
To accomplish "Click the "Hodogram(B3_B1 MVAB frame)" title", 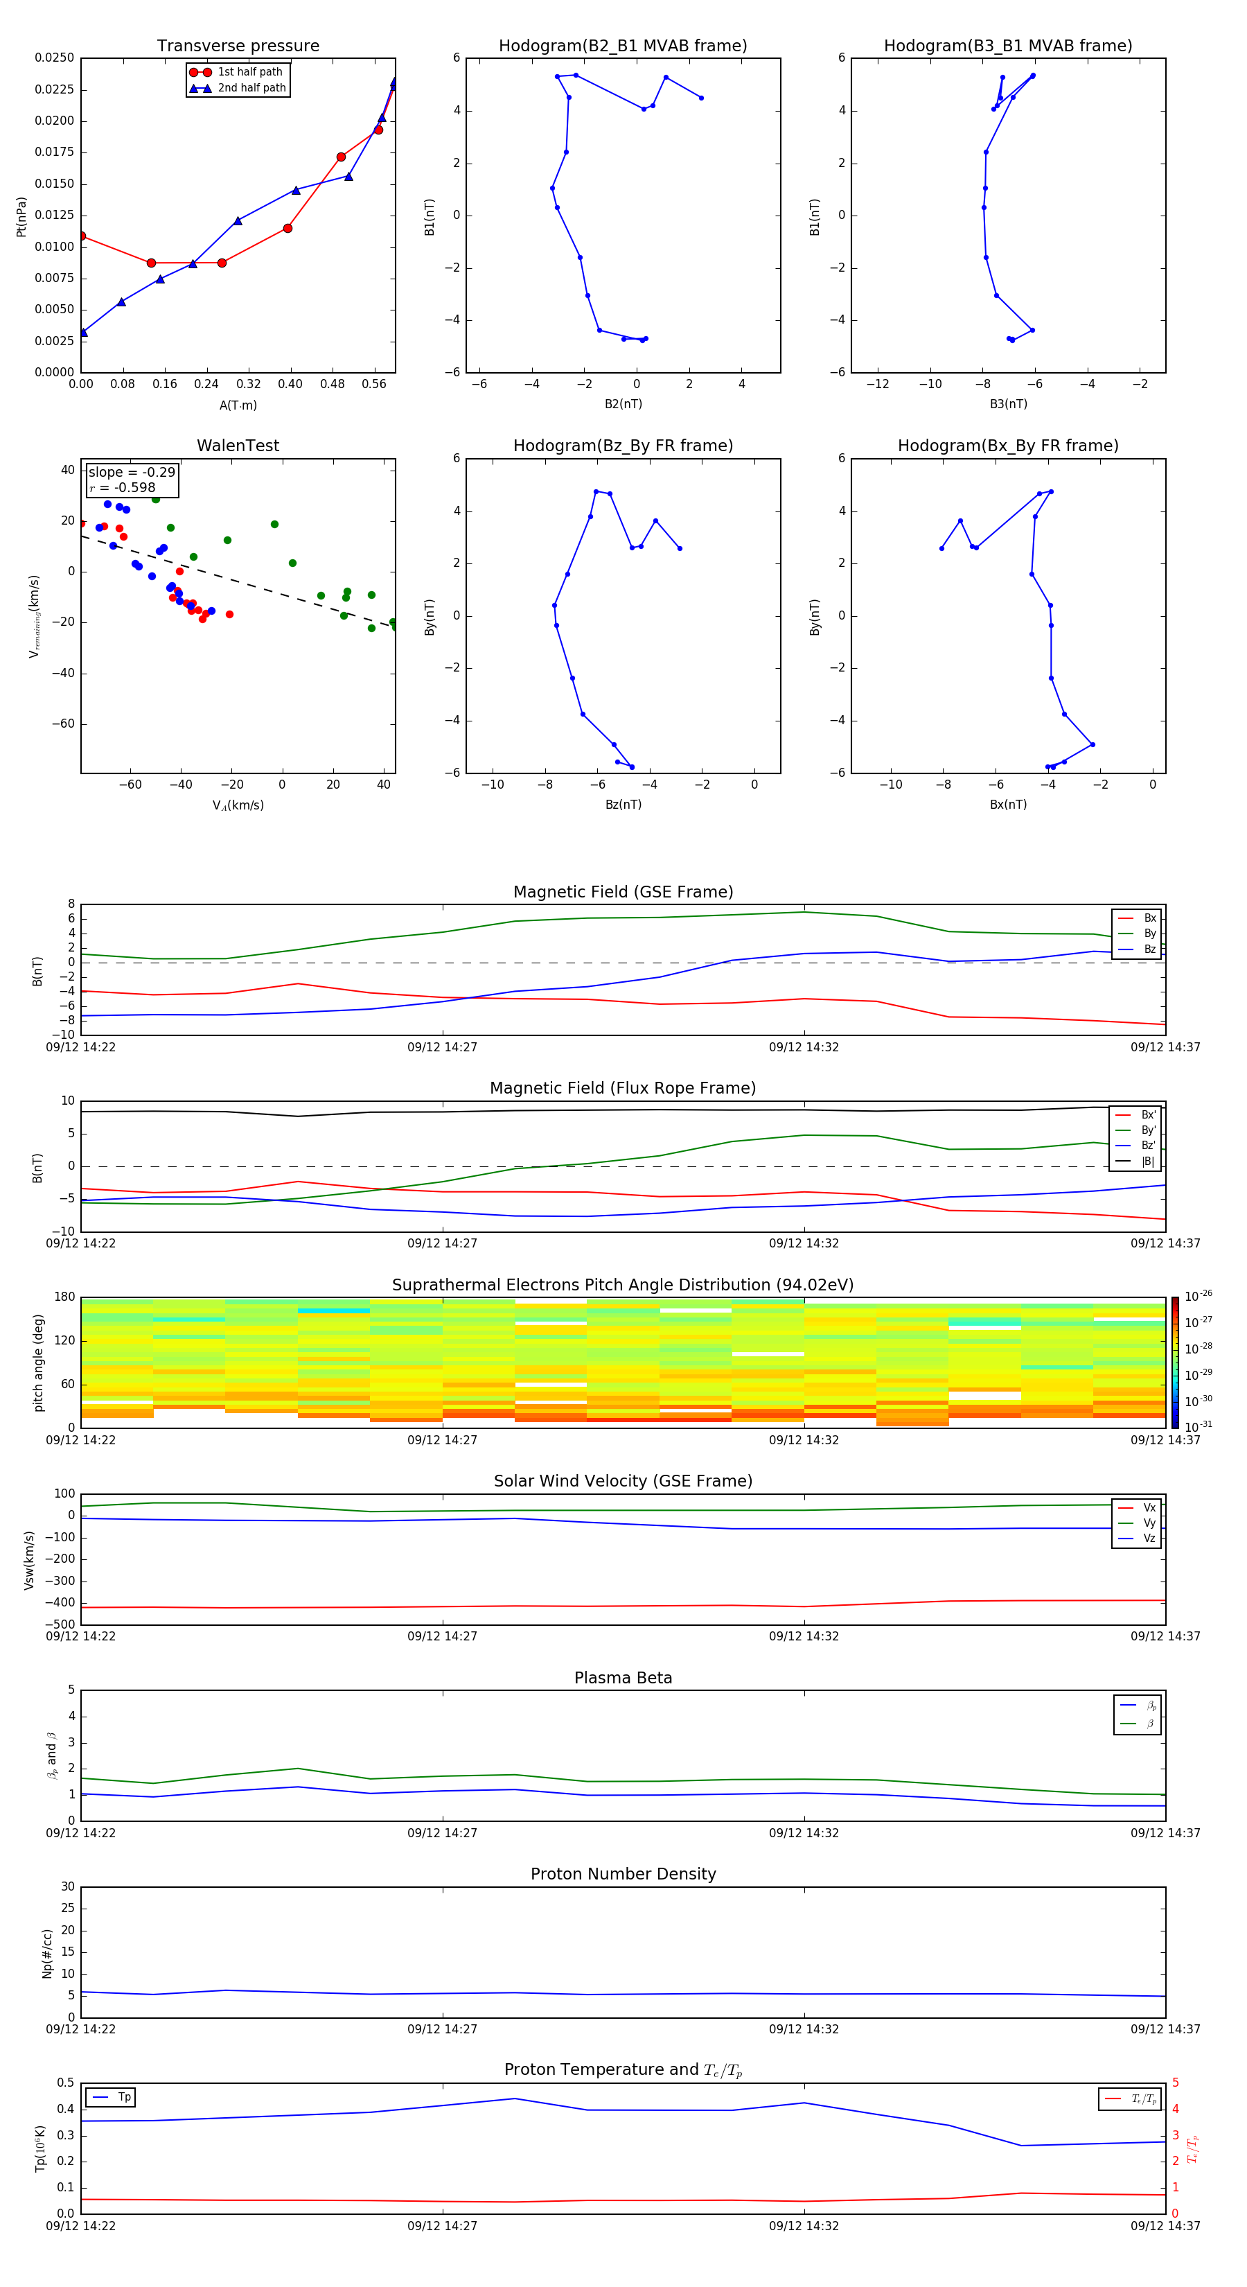I will click(x=1008, y=46).
